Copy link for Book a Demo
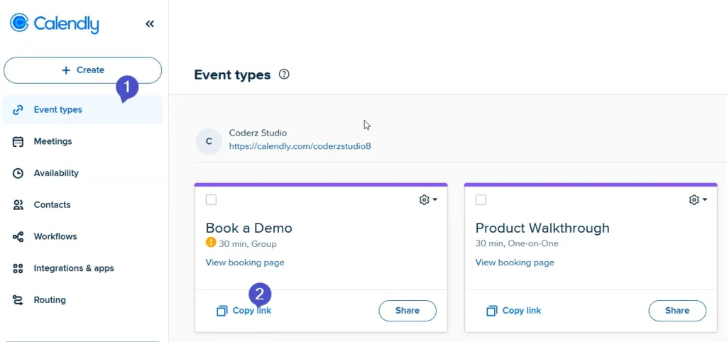Screen dimensions: 727x342 pos(244,311)
